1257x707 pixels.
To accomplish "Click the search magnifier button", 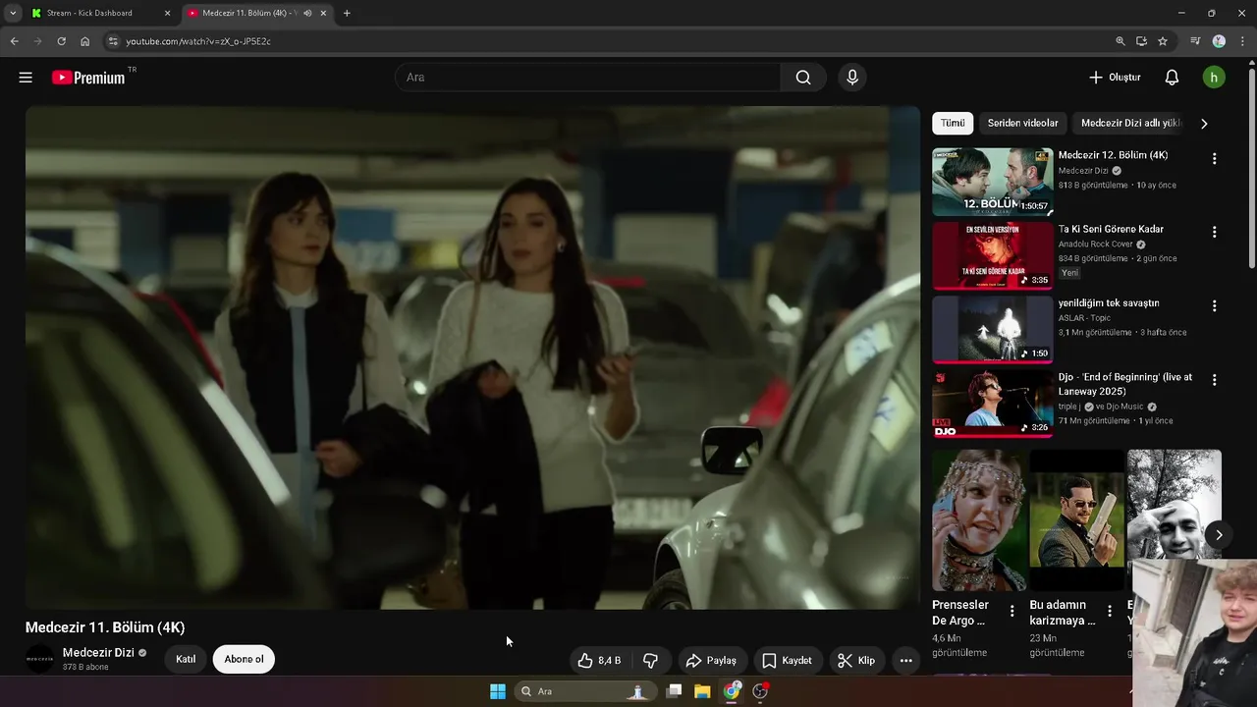I will (803, 78).
